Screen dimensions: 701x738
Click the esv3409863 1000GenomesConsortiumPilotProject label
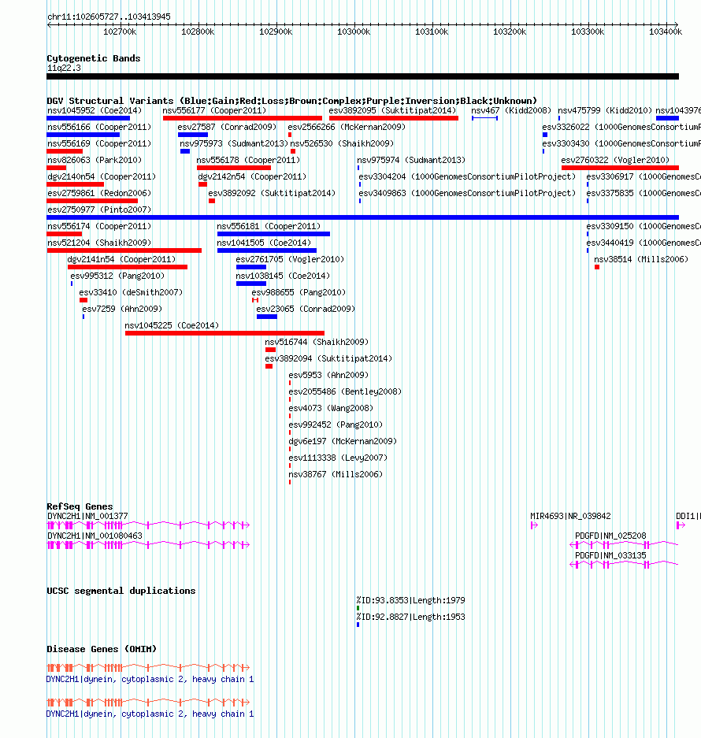(x=467, y=193)
